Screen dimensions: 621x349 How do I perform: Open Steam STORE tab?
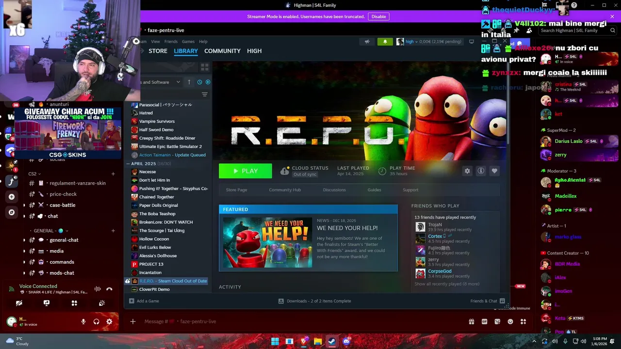158,51
